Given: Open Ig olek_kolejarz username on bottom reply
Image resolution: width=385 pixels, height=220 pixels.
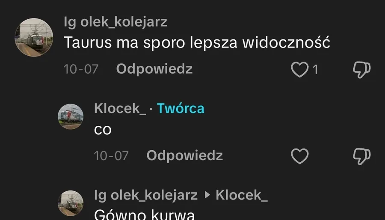Looking at the screenshot, I should tap(146, 195).
